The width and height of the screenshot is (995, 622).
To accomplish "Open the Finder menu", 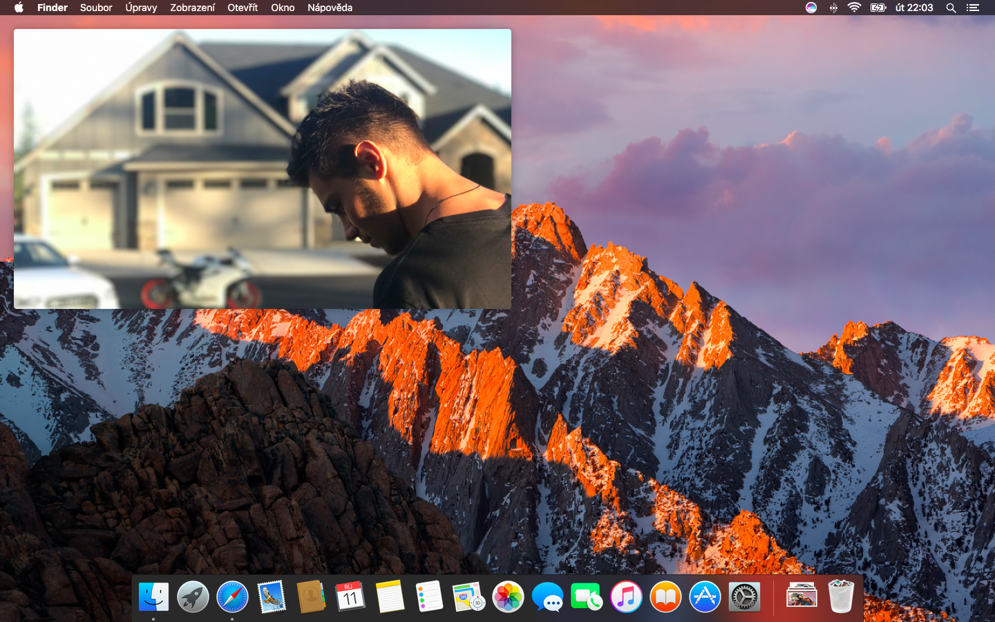I will [53, 8].
